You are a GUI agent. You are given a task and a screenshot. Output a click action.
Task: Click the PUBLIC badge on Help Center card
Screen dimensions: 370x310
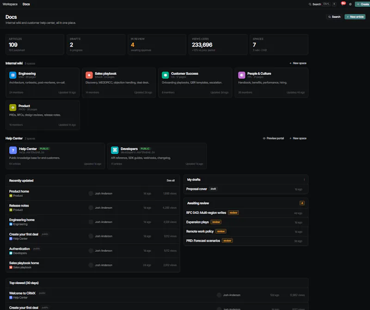coord(44,149)
